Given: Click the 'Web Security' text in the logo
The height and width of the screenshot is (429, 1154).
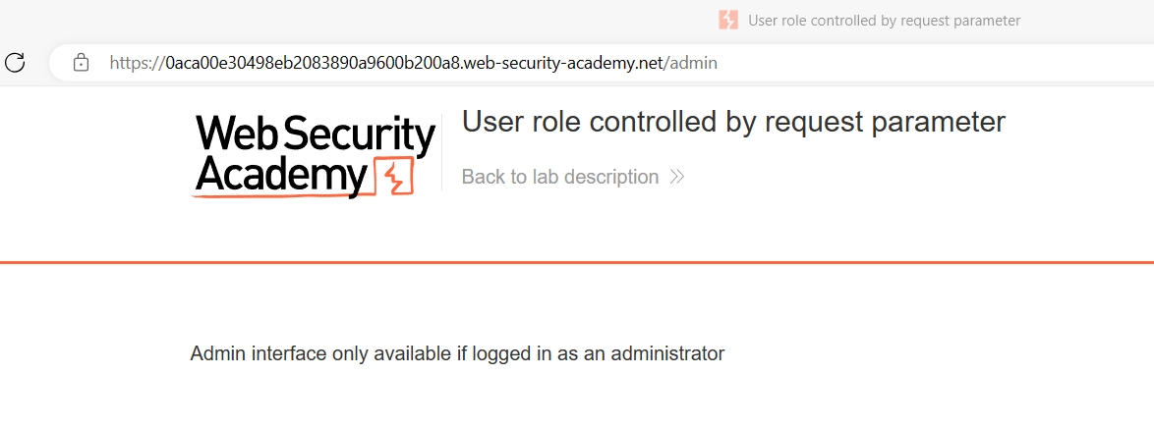Looking at the screenshot, I should coord(316,135).
